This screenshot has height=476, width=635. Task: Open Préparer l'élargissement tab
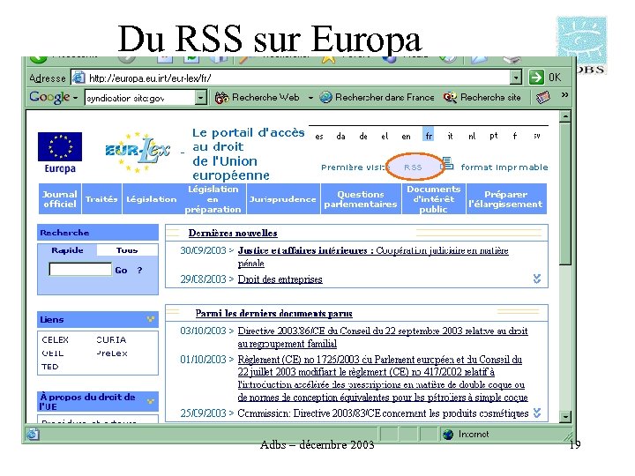point(506,198)
